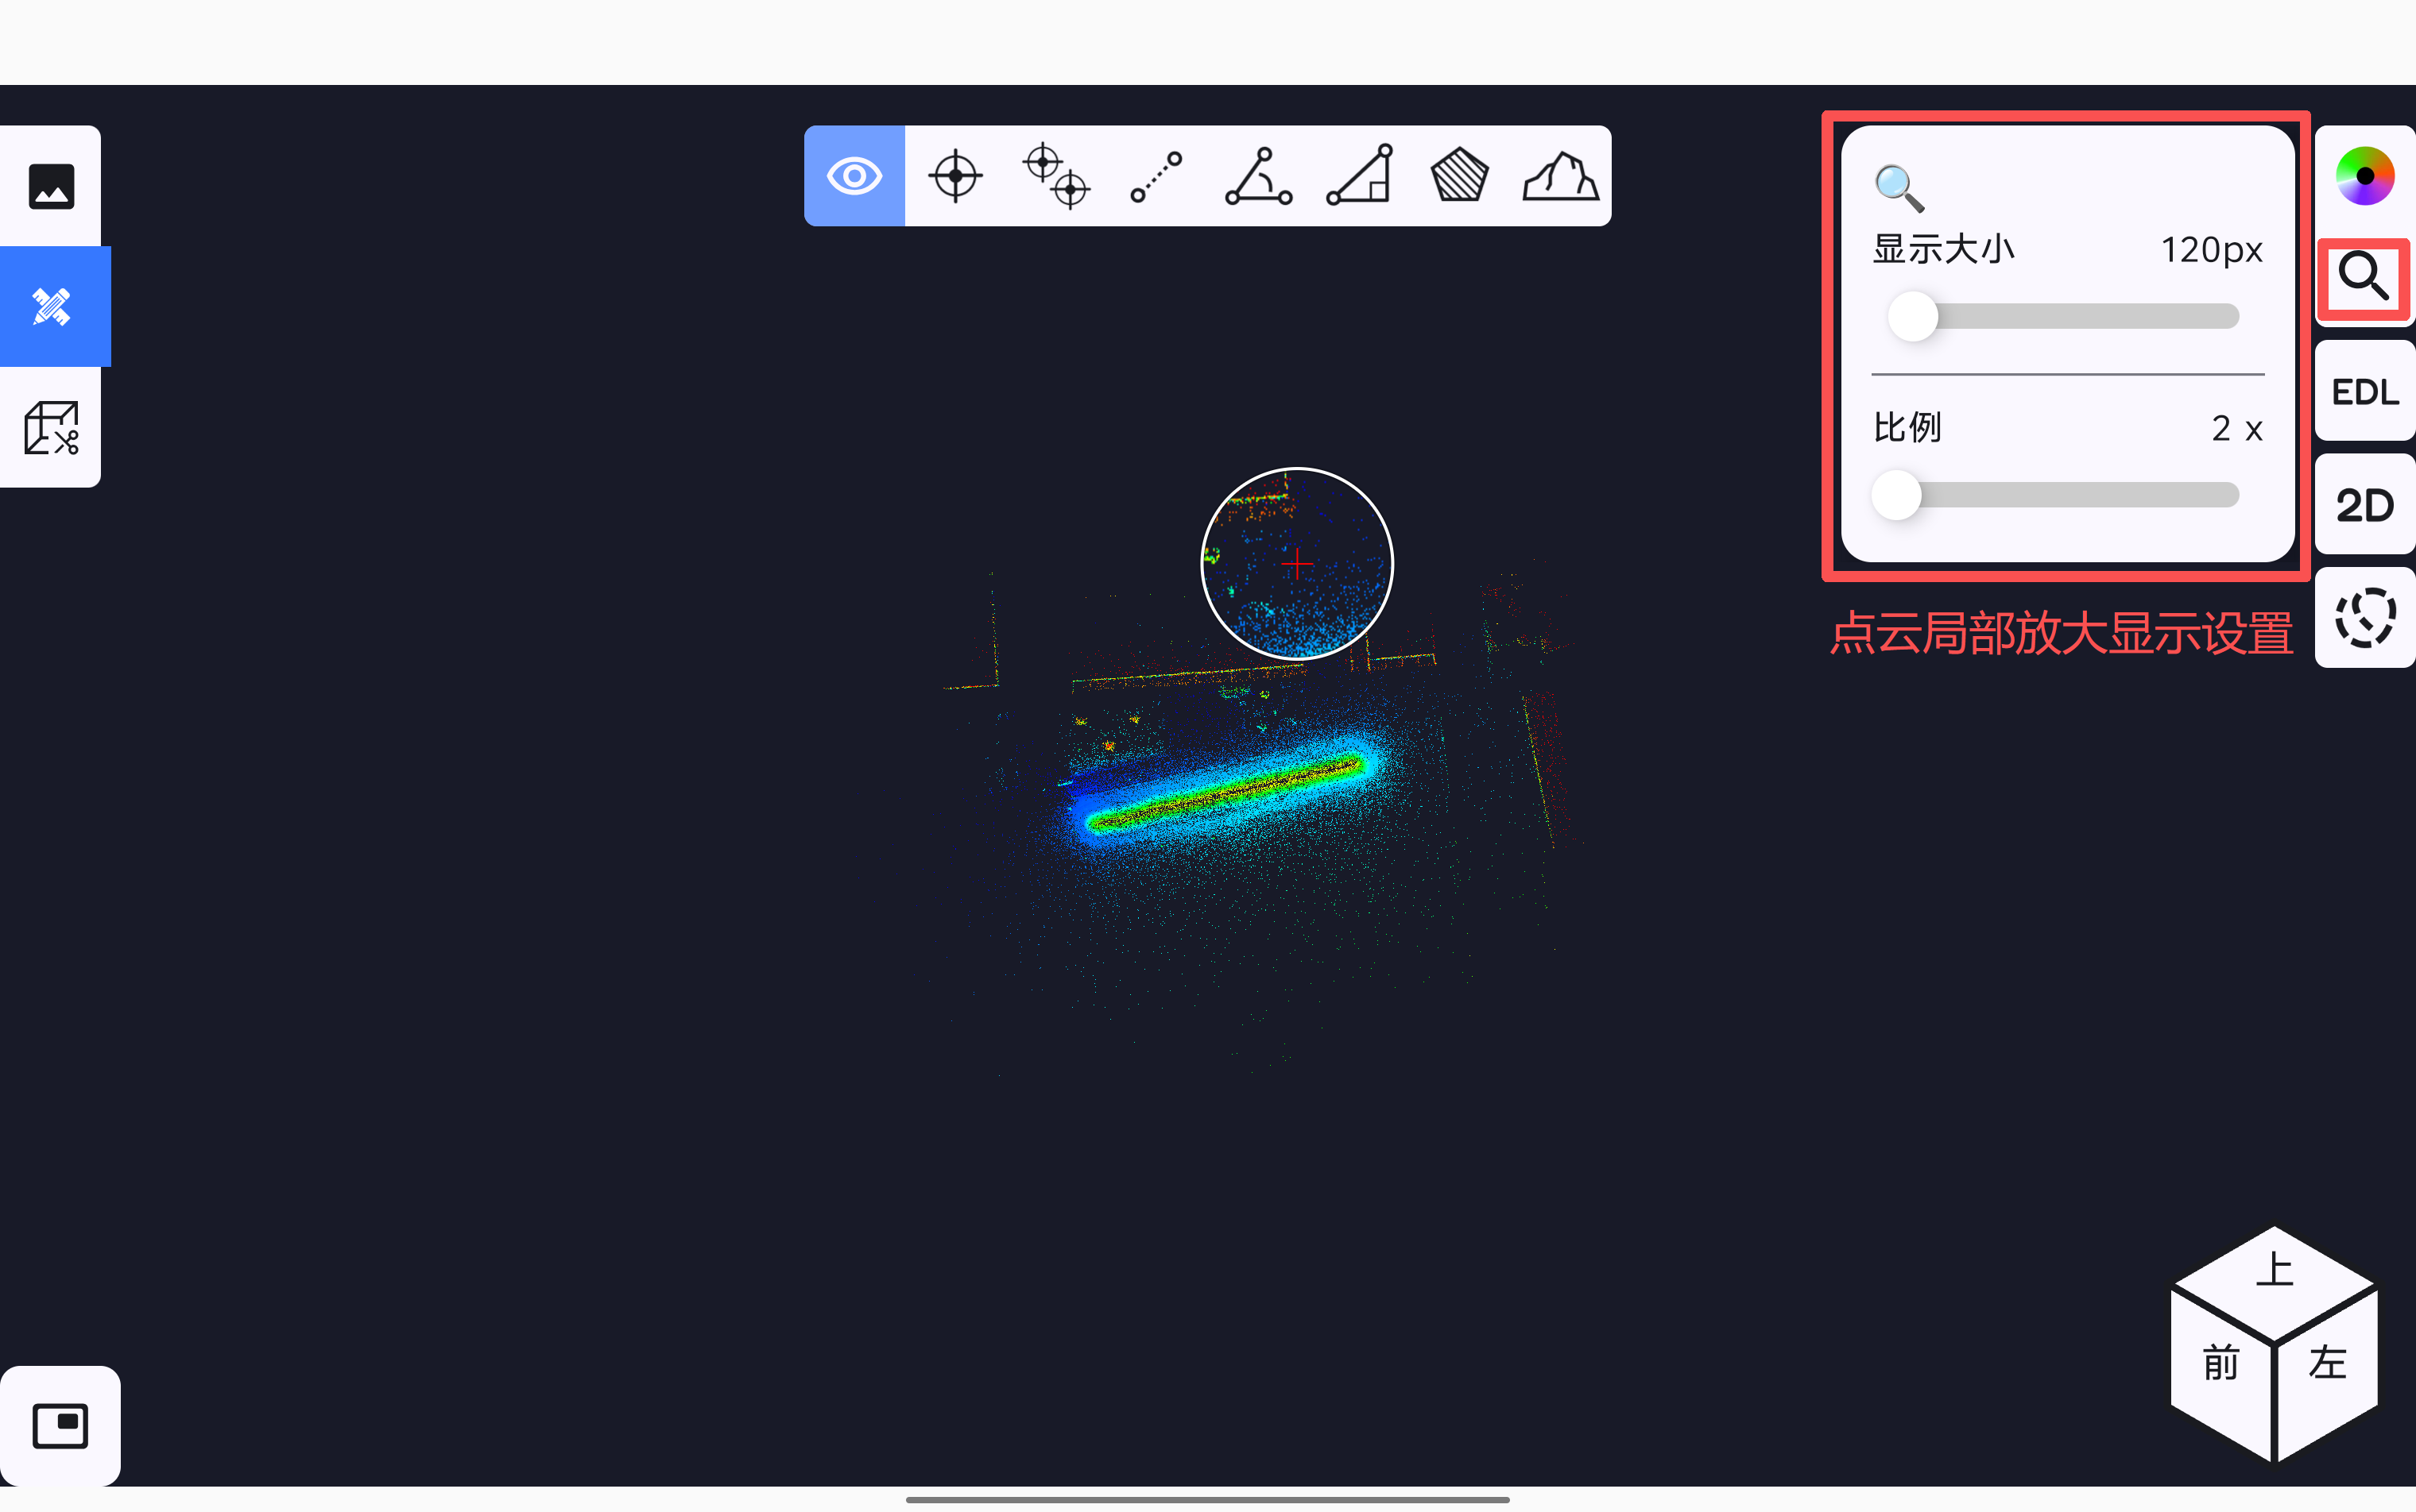Toggle the magnifier settings button

coord(2364,277)
